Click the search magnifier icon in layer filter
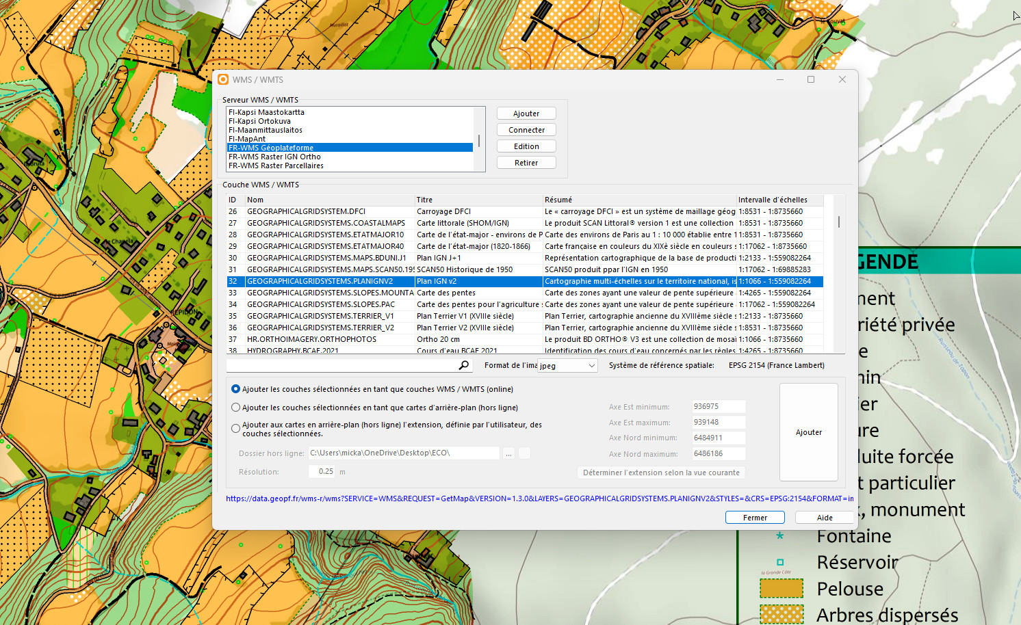Image resolution: width=1021 pixels, height=625 pixels. (464, 365)
